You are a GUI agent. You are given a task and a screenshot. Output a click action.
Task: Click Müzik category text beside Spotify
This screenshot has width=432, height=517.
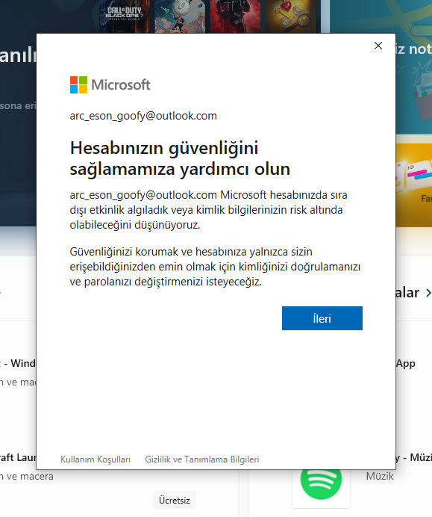click(380, 476)
